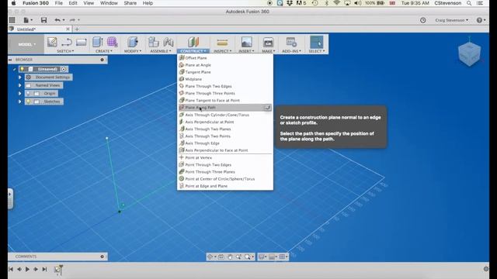The image size is (497, 279).
Task: Click the New Component Assemble icon
Action: click(154, 42)
